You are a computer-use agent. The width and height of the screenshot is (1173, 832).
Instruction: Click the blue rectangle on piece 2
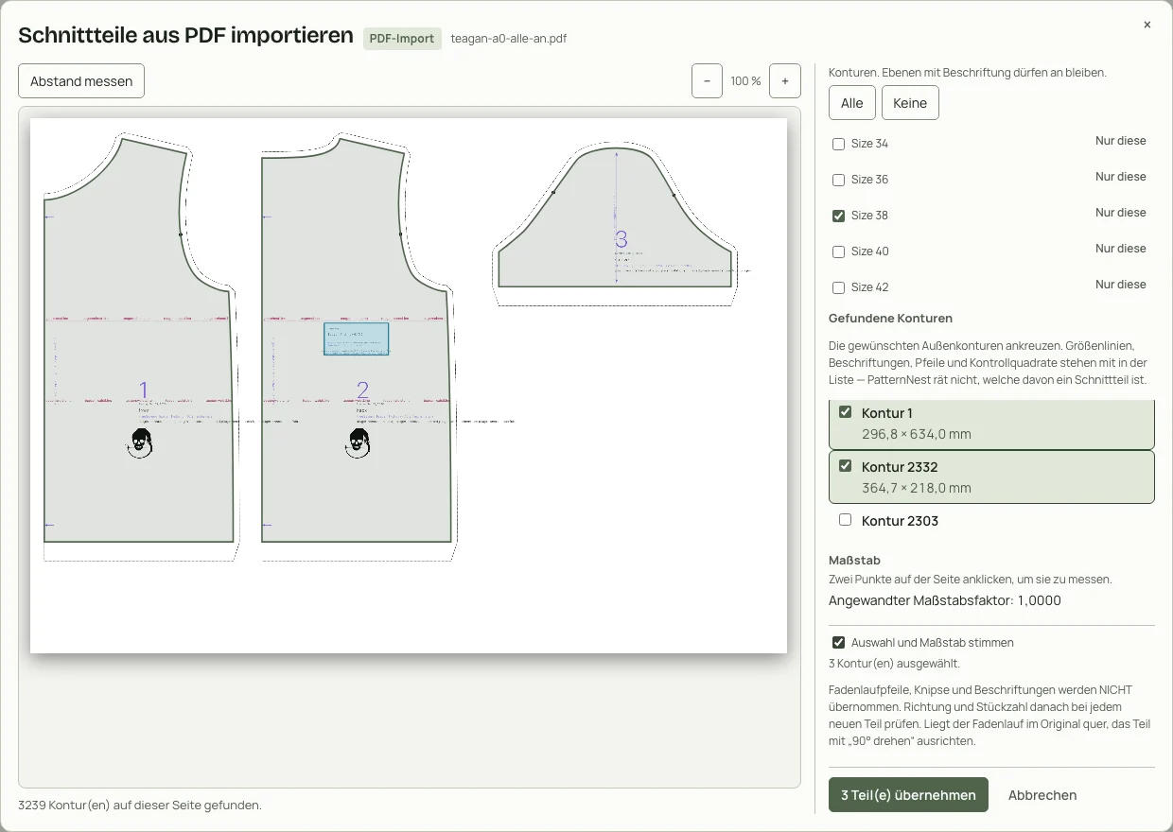[357, 338]
